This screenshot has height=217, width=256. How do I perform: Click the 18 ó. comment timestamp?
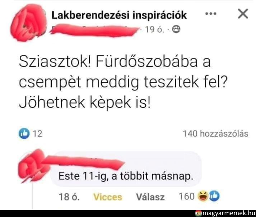point(69,197)
